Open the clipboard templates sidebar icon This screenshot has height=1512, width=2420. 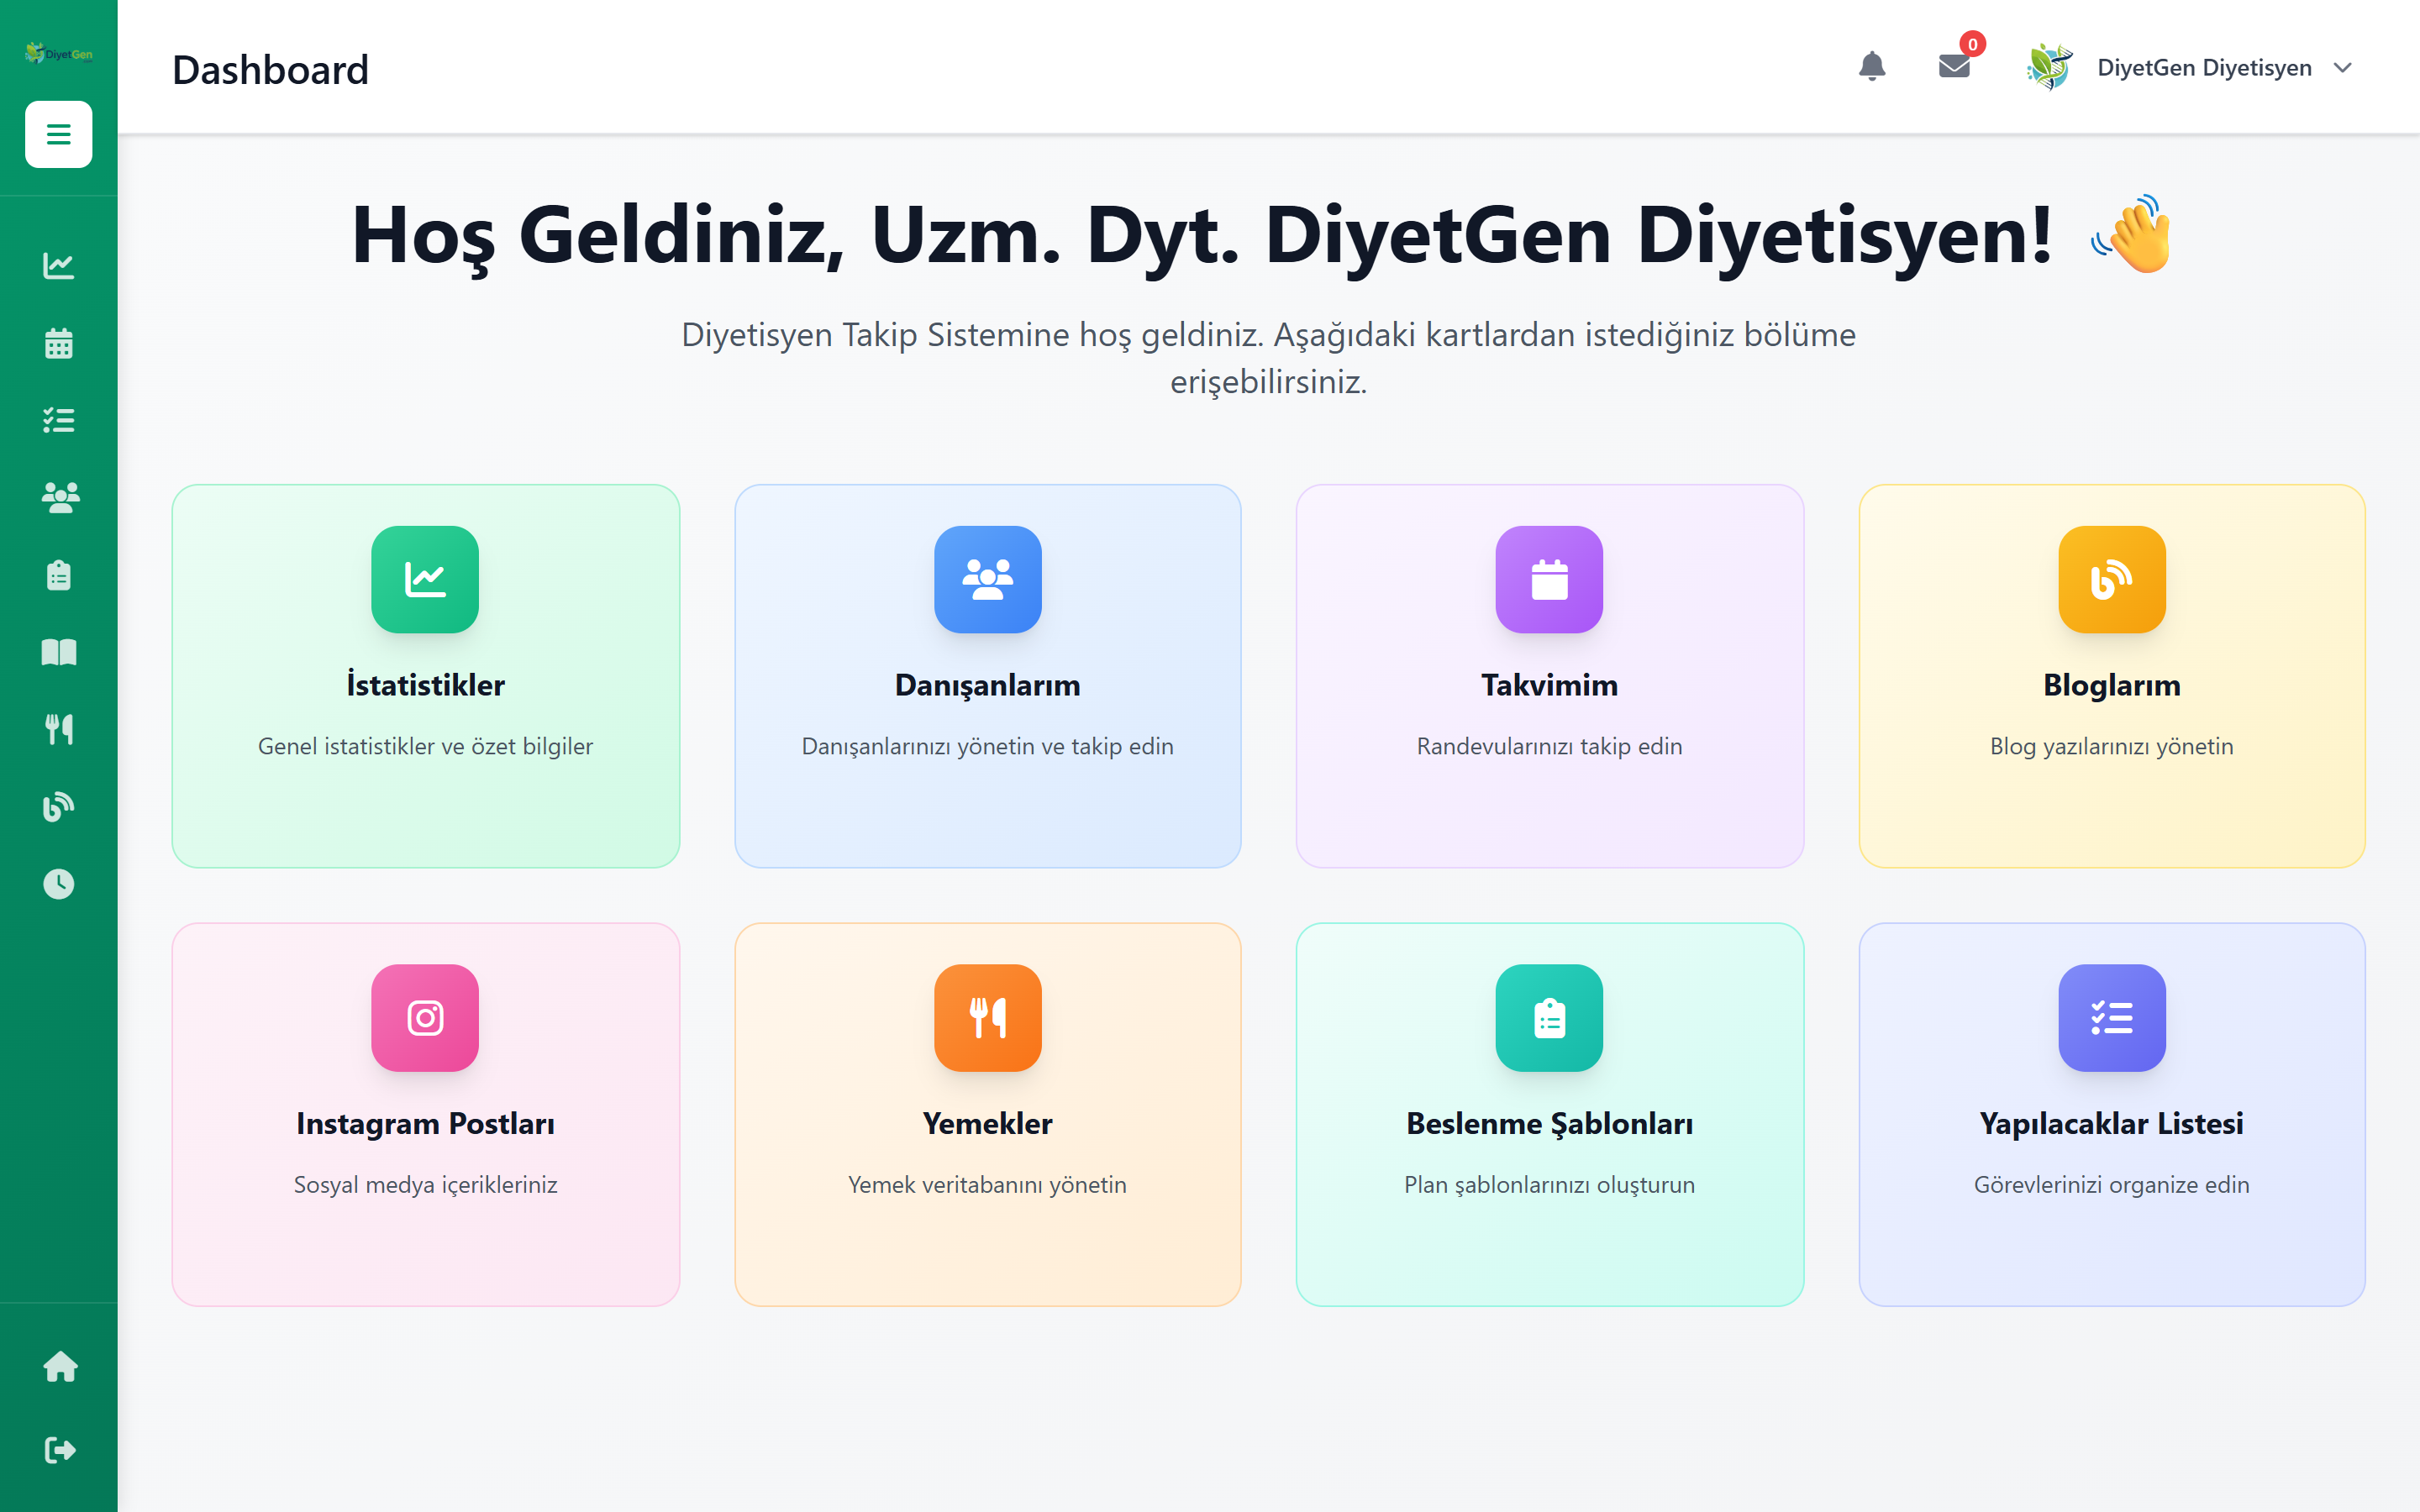58,575
